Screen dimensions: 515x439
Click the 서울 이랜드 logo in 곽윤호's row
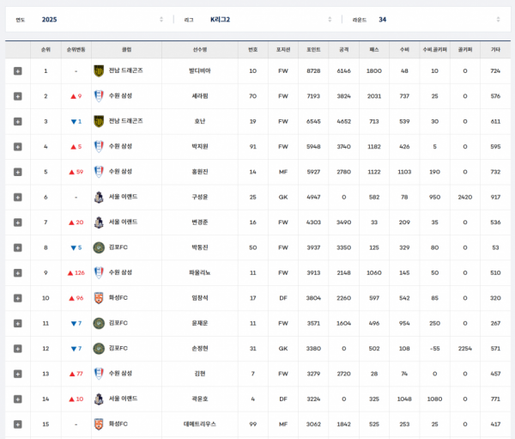click(99, 399)
